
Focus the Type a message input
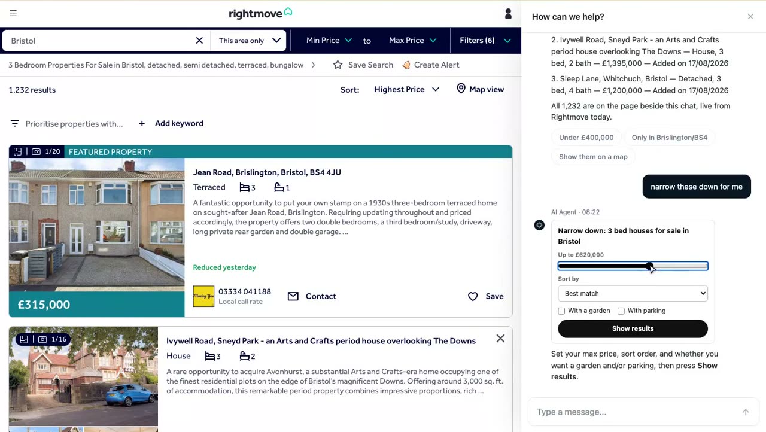(x=634, y=412)
